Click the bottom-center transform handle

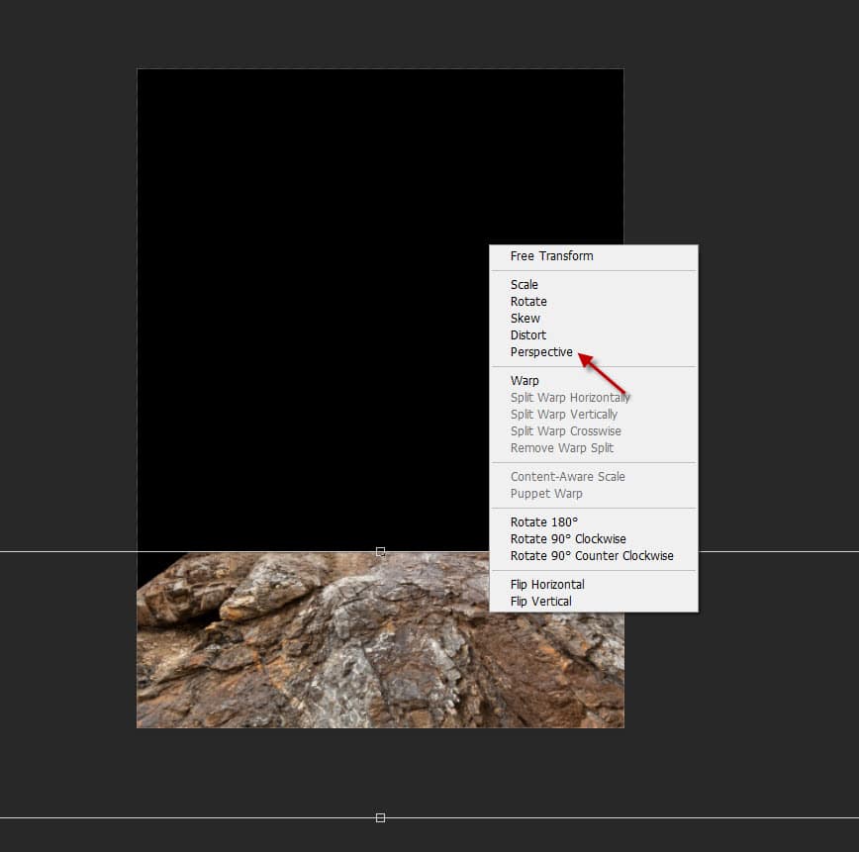click(x=380, y=817)
